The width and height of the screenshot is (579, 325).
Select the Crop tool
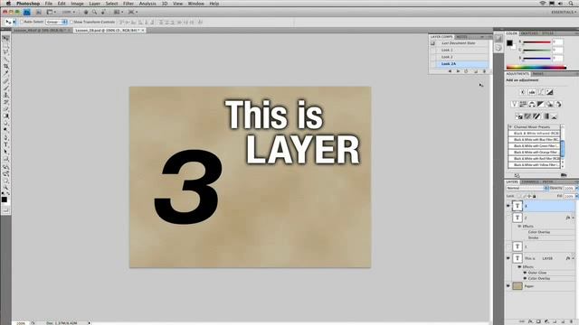(x=5, y=67)
